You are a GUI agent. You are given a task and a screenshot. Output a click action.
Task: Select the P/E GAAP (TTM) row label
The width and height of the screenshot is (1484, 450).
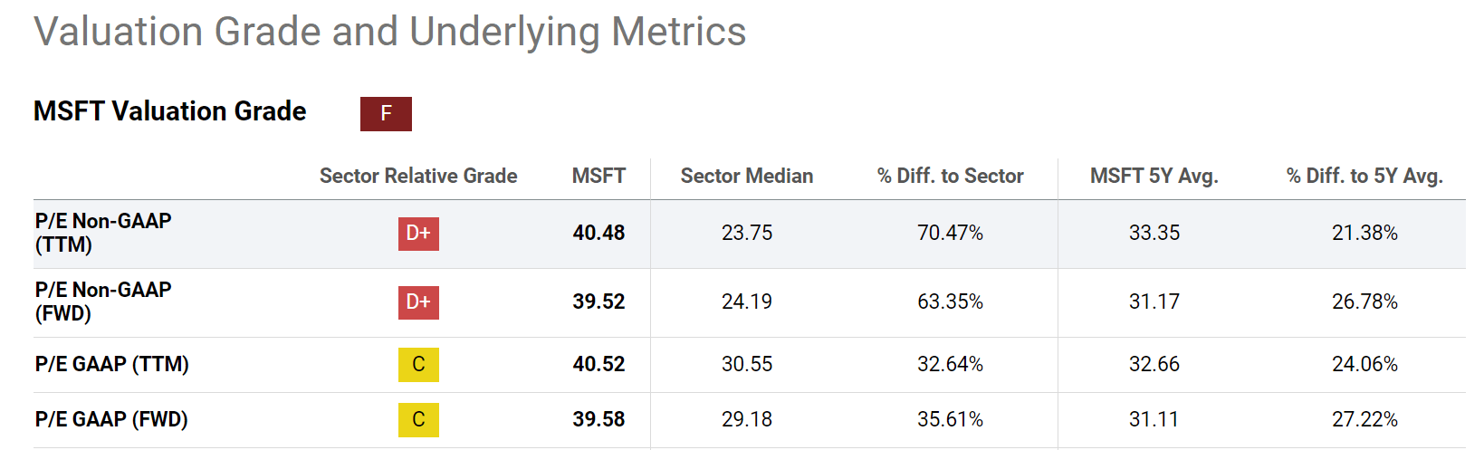(112, 364)
